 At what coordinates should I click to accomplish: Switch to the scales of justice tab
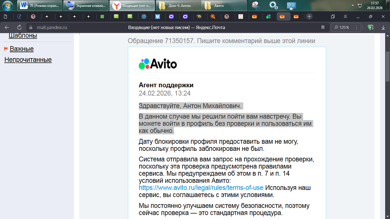pyautogui.click(x=241, y=16)
